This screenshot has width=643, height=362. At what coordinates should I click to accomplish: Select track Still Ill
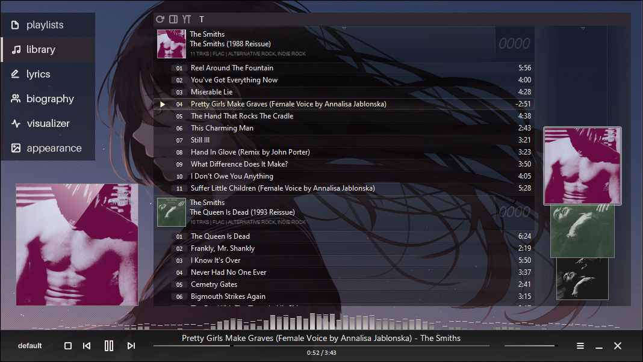click(x=344, y=141)
